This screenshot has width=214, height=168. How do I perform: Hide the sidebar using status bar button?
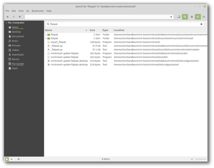[19, 159]
